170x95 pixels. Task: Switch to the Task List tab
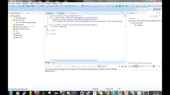(142, 13)
